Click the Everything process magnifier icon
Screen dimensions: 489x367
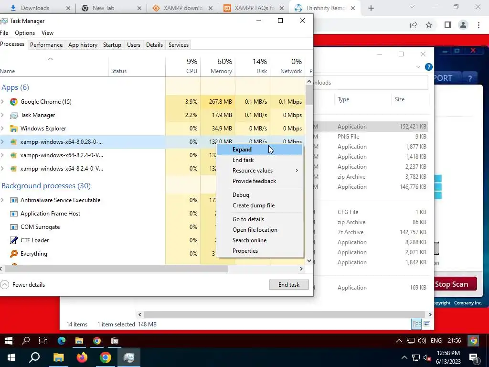13,254
